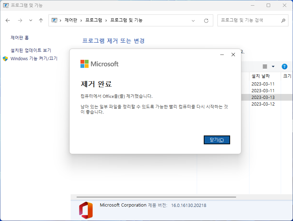293x221 pixels.
Task: Open the view options dropdown arrow
Action: (x=273, y=67)
